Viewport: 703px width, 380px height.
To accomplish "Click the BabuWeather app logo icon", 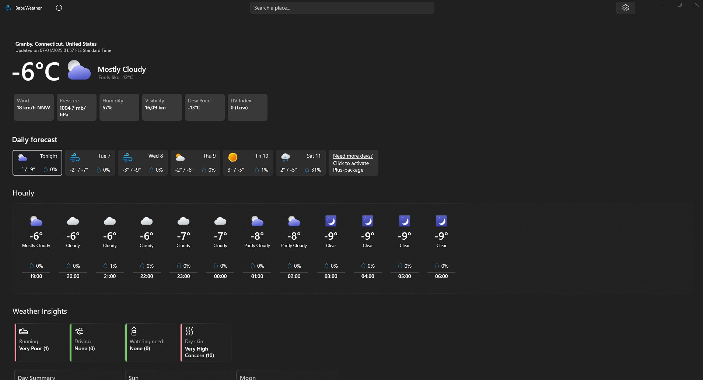I will [x=8, y=8].
